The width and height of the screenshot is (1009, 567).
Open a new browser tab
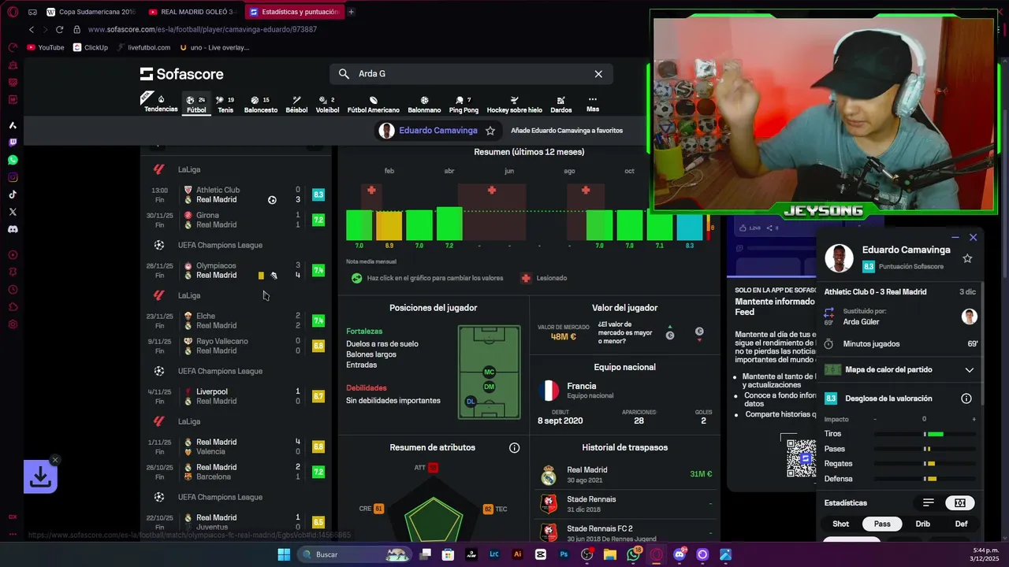[351, 12]
